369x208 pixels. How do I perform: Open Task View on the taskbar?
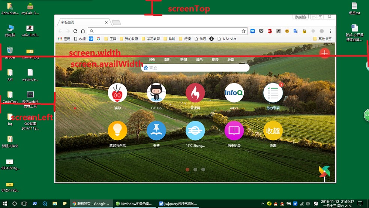point(24,204)
